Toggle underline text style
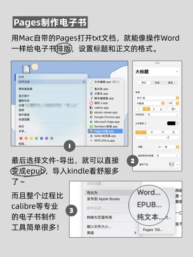Viewport: 193px width, 257px height. [154, 109]
